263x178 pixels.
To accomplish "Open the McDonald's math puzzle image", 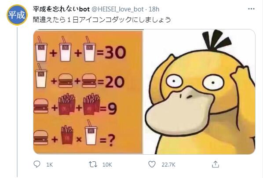I will [x=88, y=92].
